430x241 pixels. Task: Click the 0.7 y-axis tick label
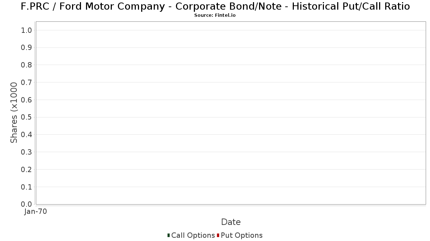[27, 82]
